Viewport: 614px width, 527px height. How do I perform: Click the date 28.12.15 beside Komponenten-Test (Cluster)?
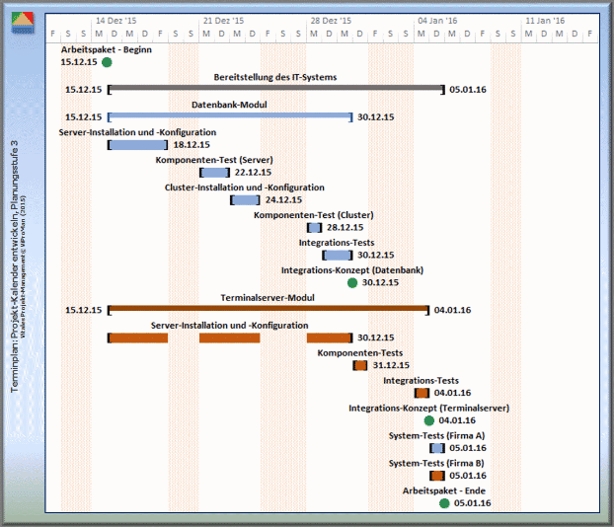pos(345,228)
